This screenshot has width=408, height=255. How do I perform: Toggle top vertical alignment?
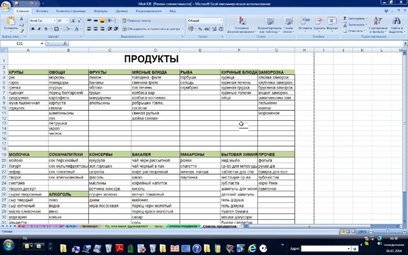[89, 20]
